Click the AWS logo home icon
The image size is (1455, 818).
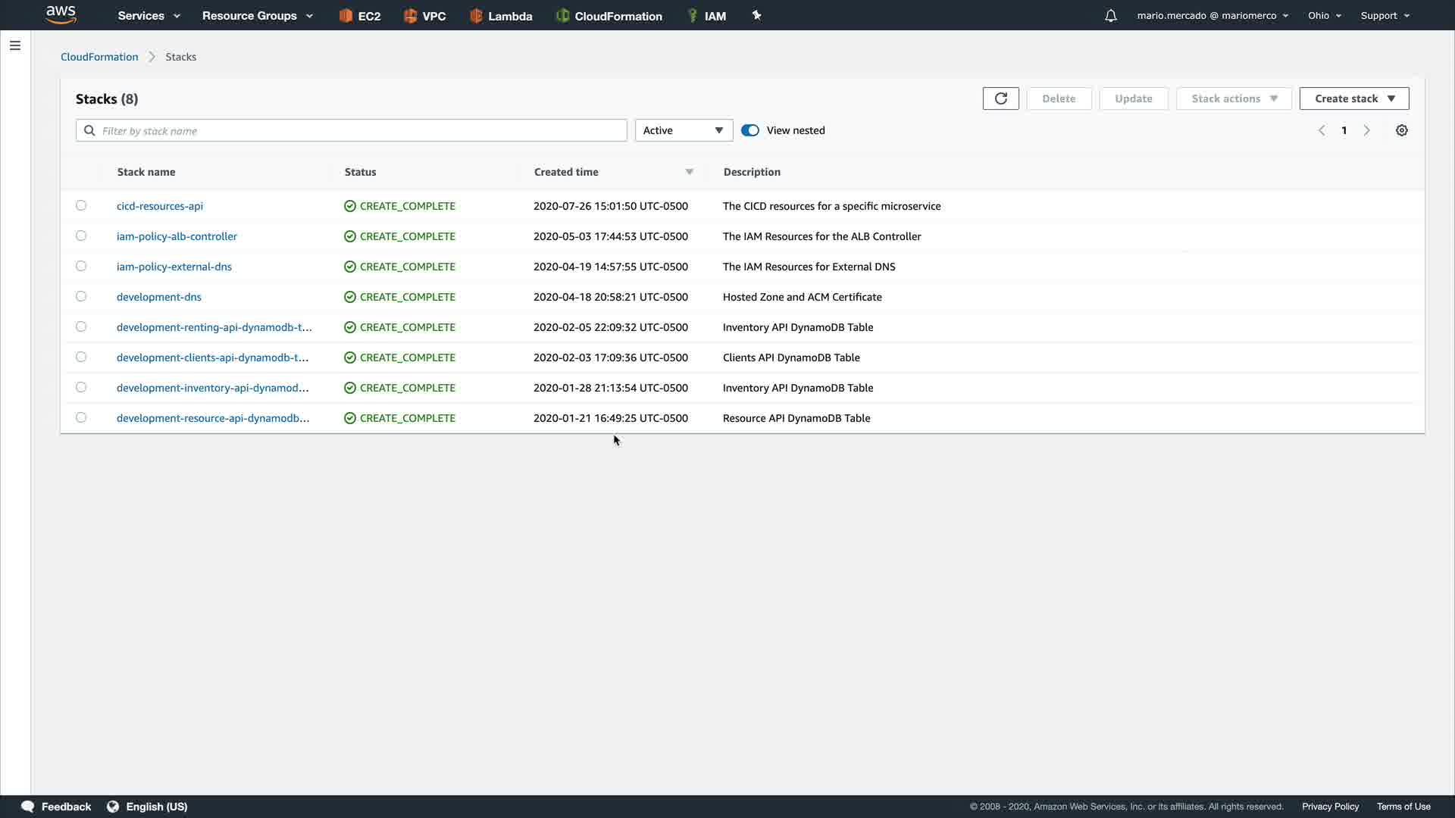(61, 14)
